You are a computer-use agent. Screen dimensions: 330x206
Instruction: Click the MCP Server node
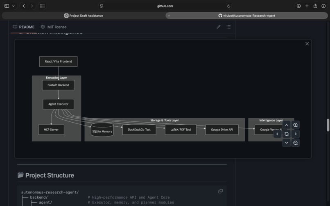pos(51,130)
